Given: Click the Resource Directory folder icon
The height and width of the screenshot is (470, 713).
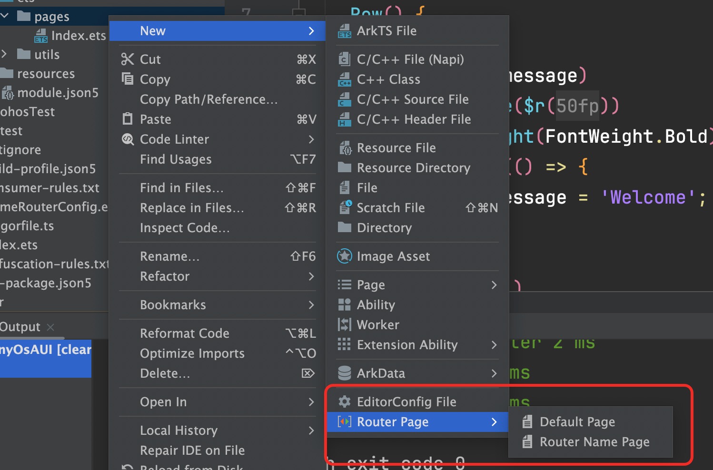Looking at the screenshot, I should 345,167.
